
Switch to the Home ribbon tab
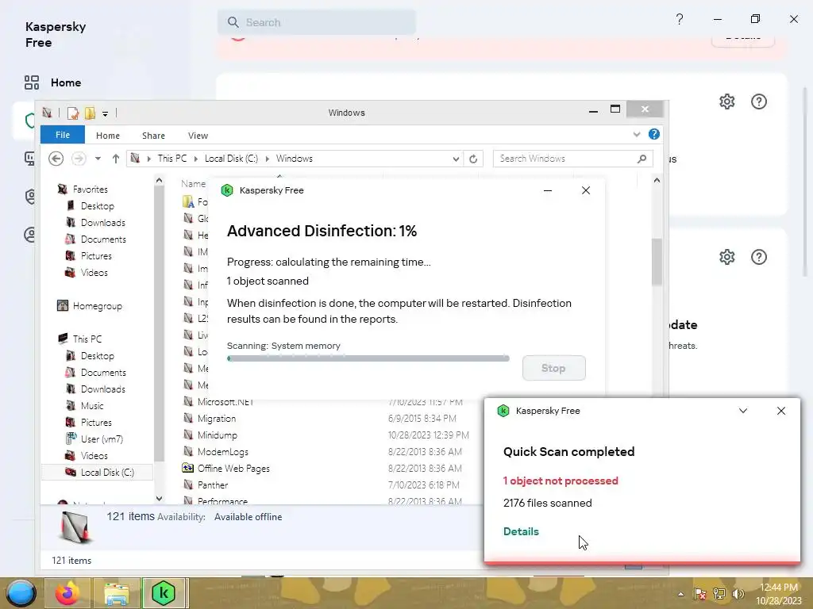[x=108, y=136]
